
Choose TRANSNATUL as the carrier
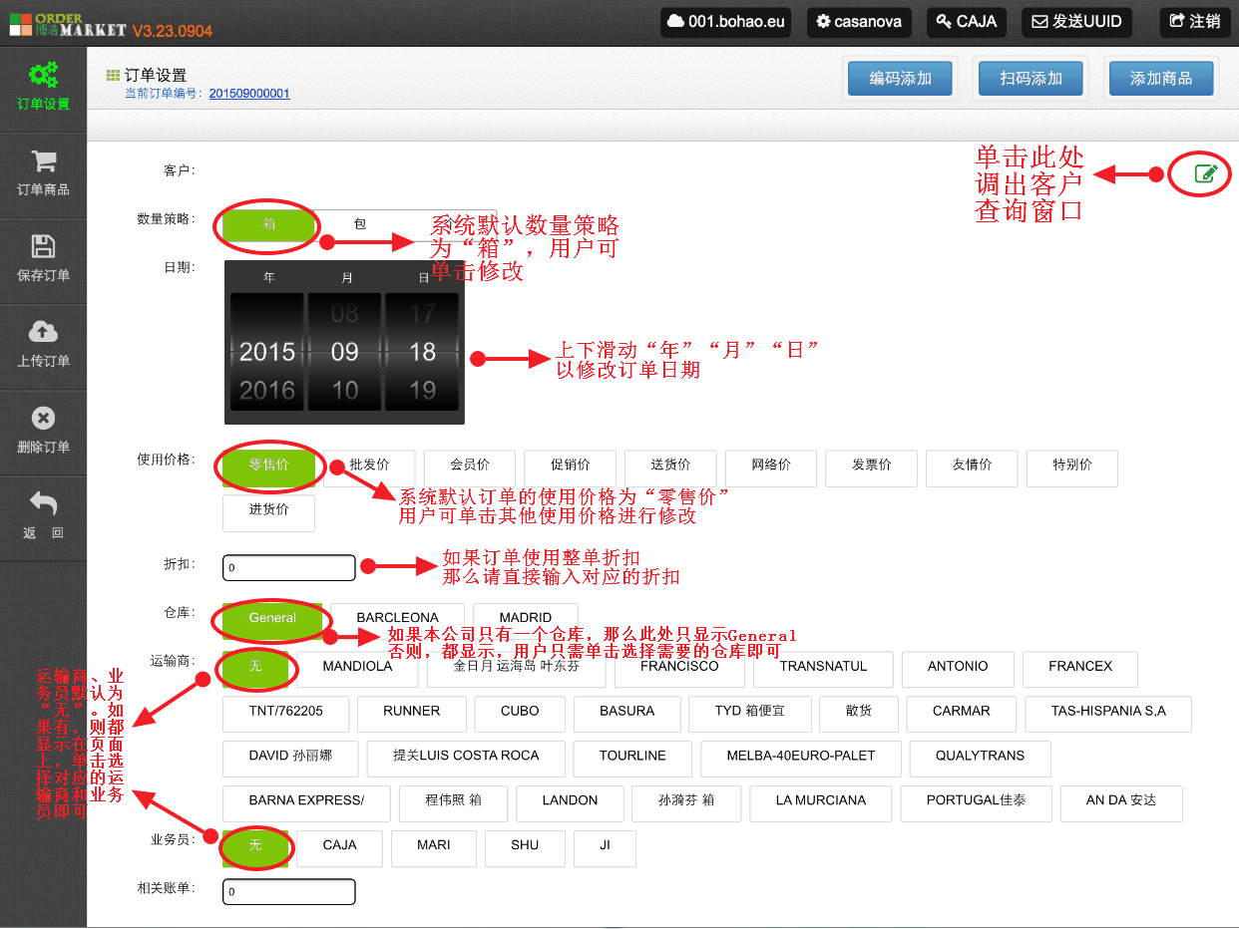[823, 668]
